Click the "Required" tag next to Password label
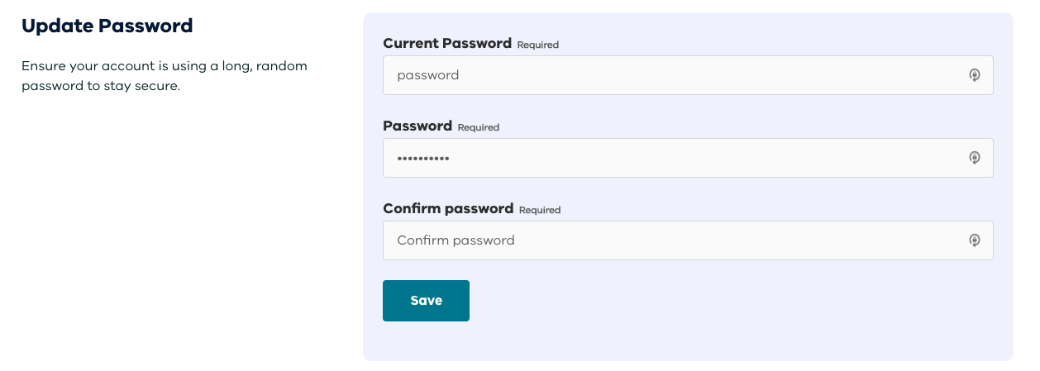The width and height of the screenshot is (1040, 371). point(479,127)
